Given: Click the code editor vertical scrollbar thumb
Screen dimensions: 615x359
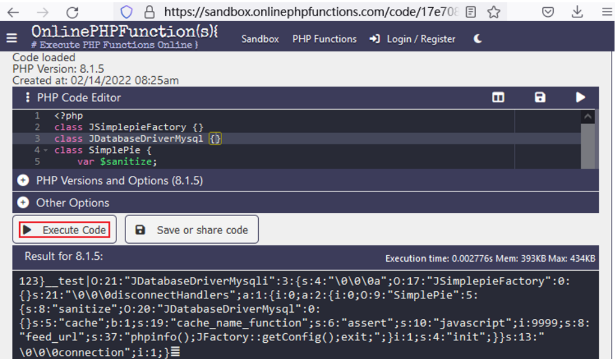Looking at the screenshot, I should tap(587, 146).
